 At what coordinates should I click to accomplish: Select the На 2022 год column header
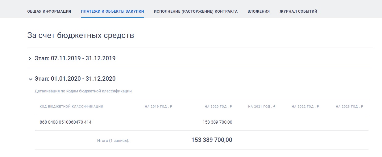pyautogui.click(x=305, y=107)
